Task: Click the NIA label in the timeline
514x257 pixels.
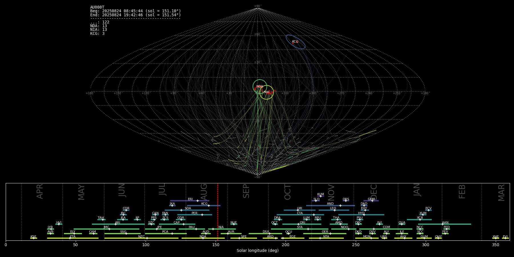Action: (221, 227)
